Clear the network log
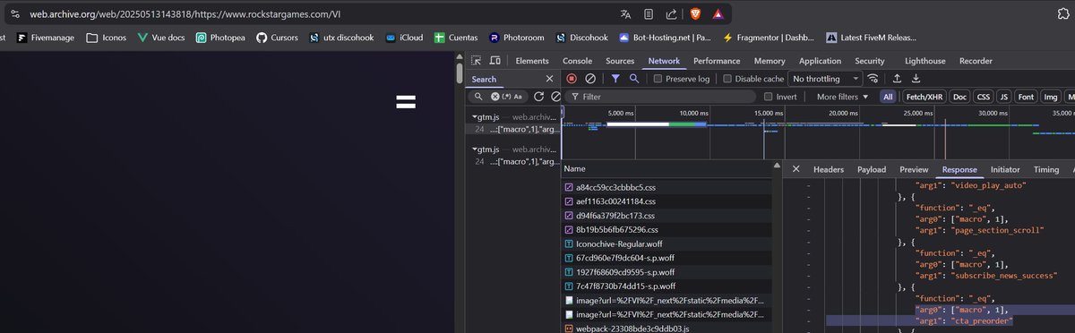Viewport: 1075px width, 333px height. click(590, 79)
